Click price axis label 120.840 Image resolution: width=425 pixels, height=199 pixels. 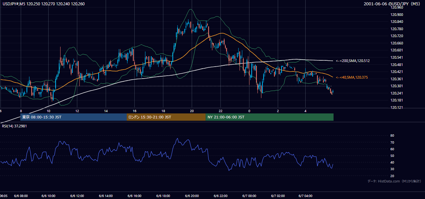coord(397,22)
